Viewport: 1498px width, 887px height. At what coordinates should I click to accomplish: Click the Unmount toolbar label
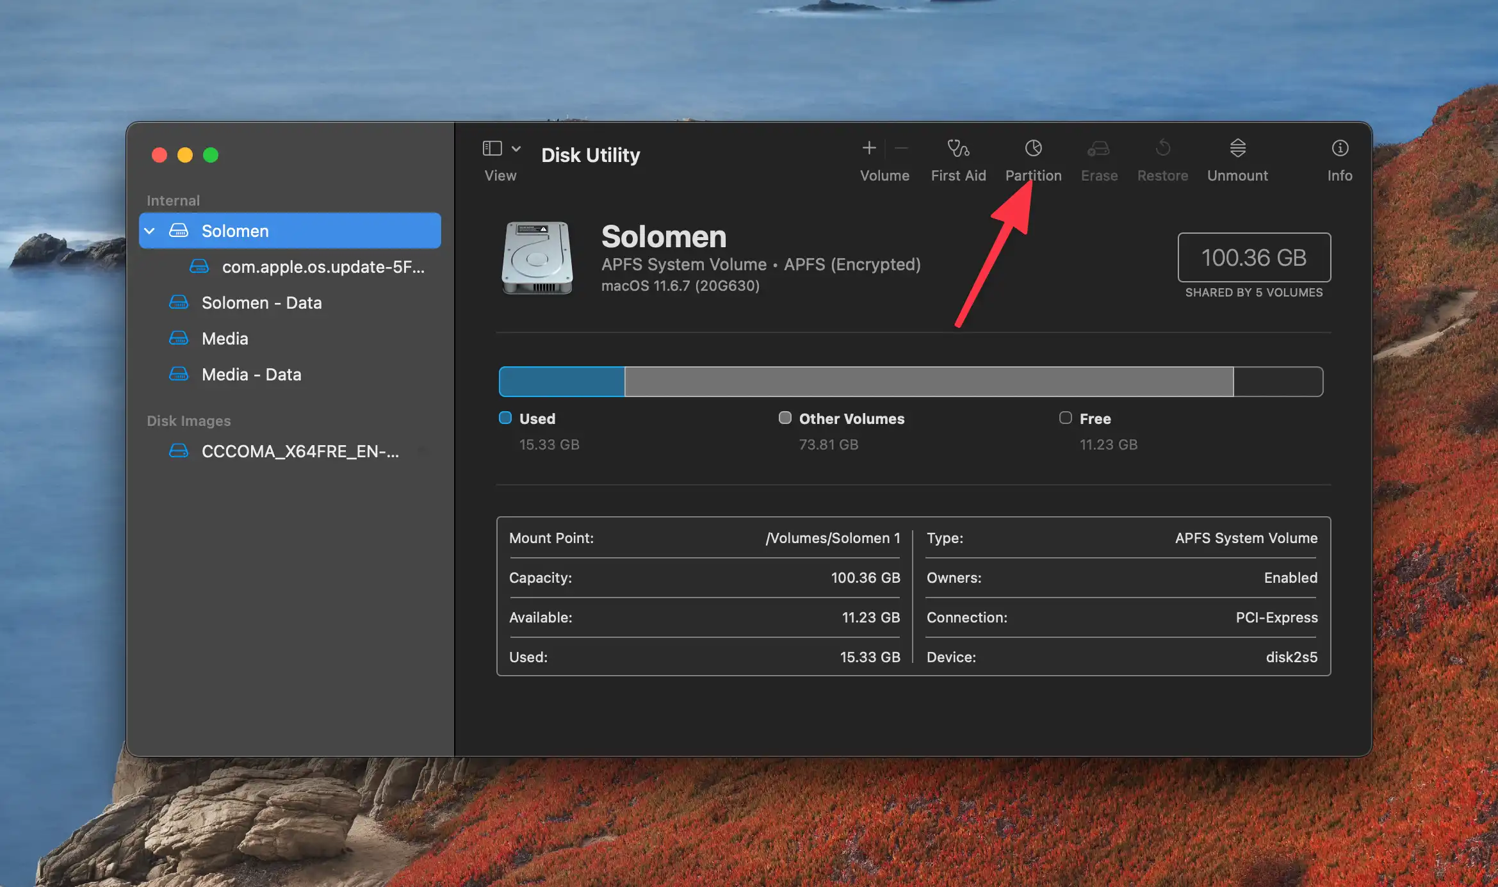click(x=1237, y=175)
